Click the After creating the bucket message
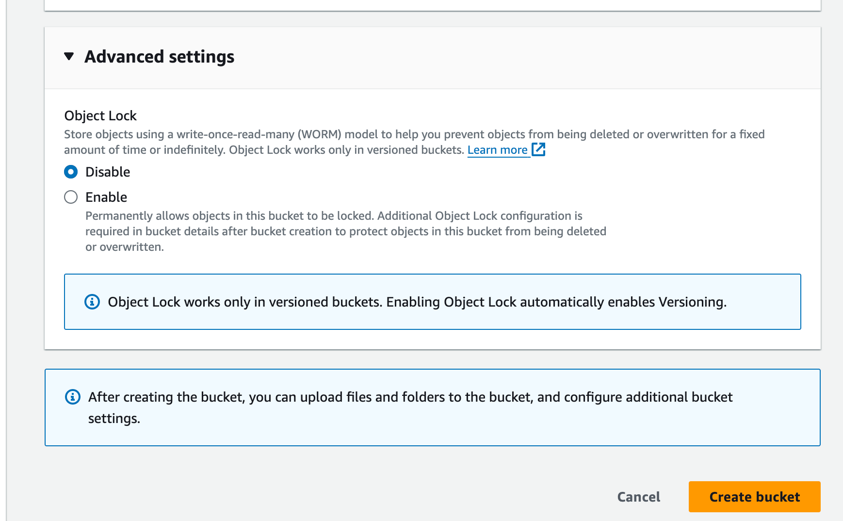The height and width of the screenshot is (521, 843). pyautogui.click(x=410, y=397)
